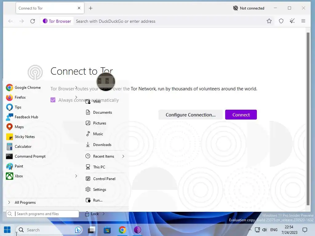The width and height of the screenshot is (315, 236).
Task: Expand the Xbox submenu arrow
Action: click(76, 176)
